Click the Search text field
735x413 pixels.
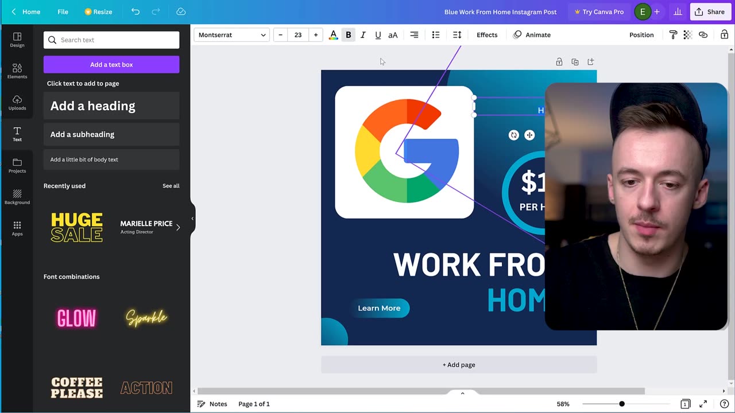pos(111,40)
